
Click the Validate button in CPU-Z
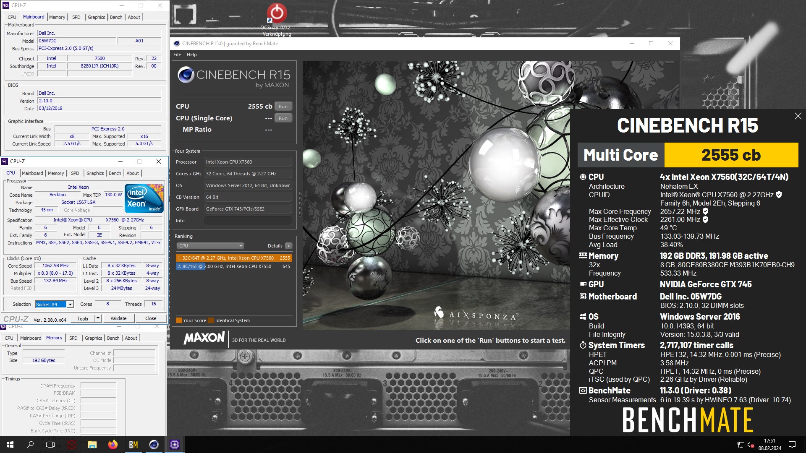pos(118,318)
